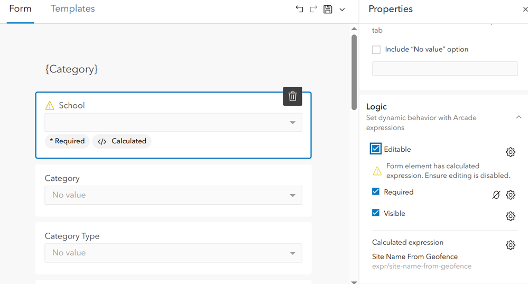Open the save options dropdown arrow
The image size is (528, 284).
342,9
